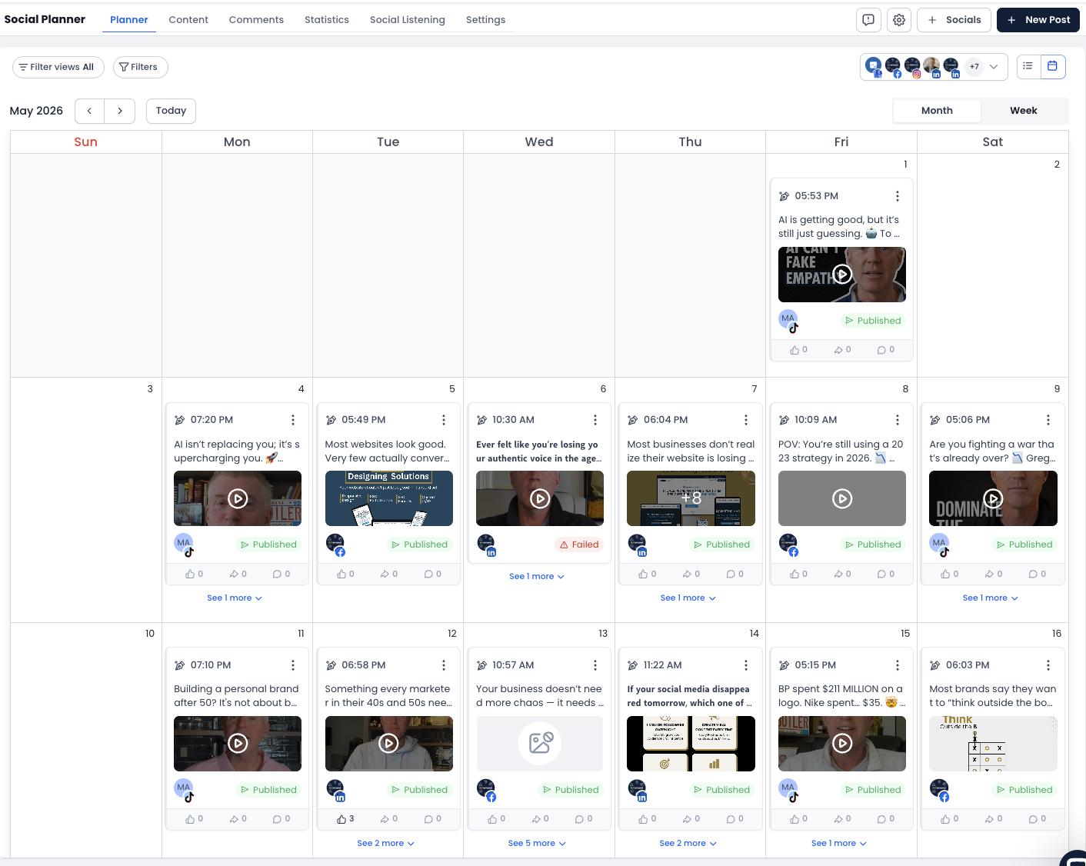Open the Settings tab

tap(486, 20)
